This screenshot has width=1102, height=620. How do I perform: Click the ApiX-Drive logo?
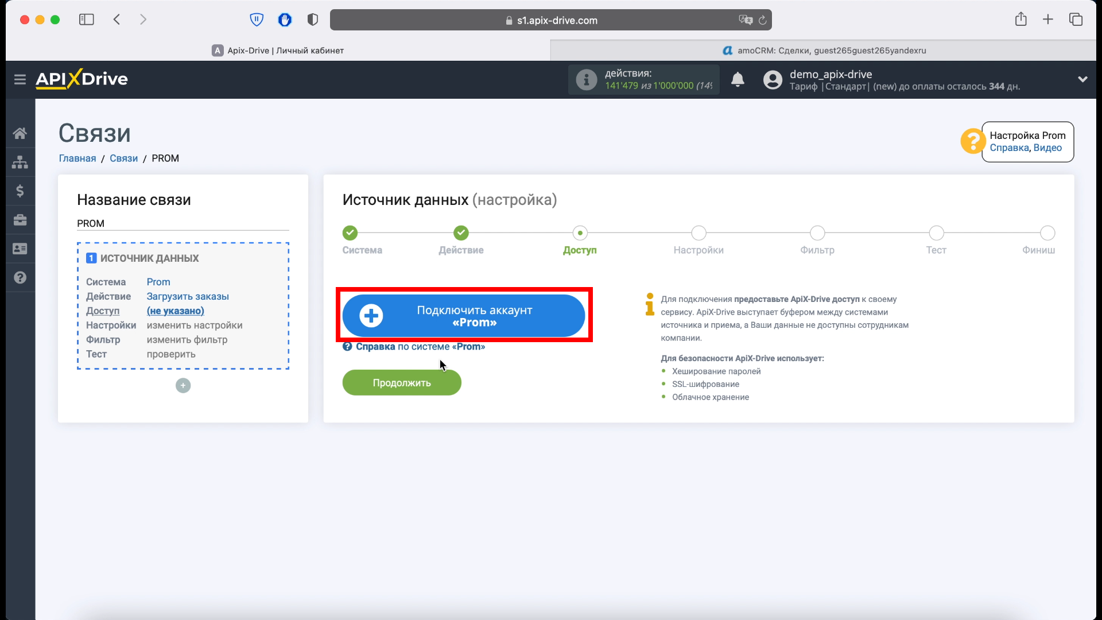(82, 79)
